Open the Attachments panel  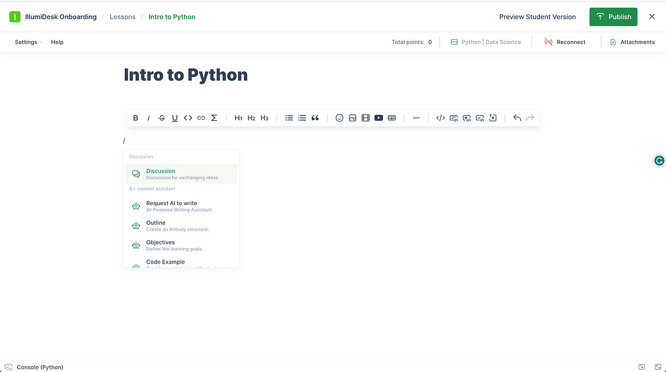(632, 42)
